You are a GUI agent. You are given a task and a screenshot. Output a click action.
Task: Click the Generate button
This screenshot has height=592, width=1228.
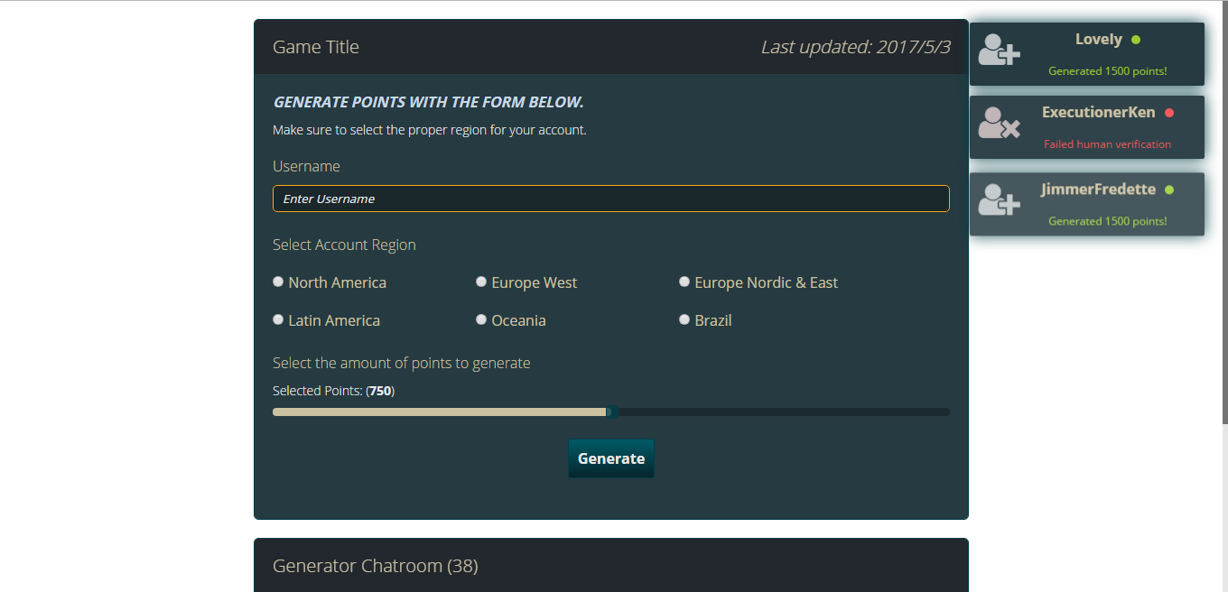pyautogui.click(x=611, y=458)
